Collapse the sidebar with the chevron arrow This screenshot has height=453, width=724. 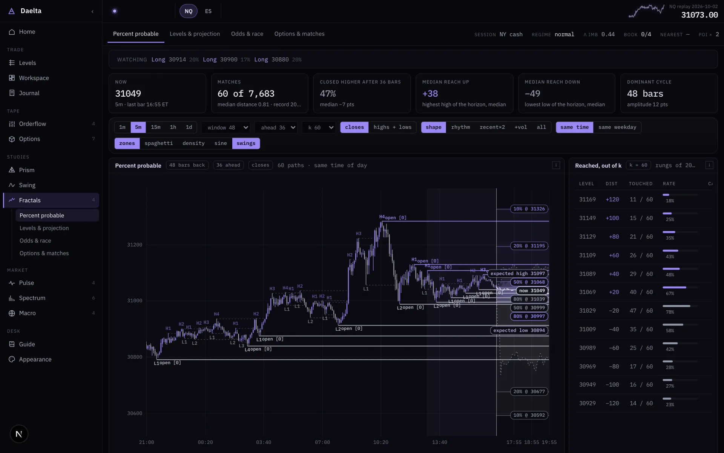[x=92, y=11]
